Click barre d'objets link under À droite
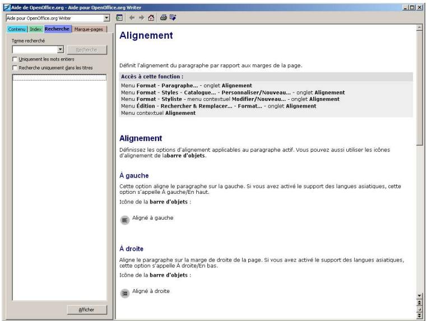Screen dimensions: 427x321 [169, 275]
